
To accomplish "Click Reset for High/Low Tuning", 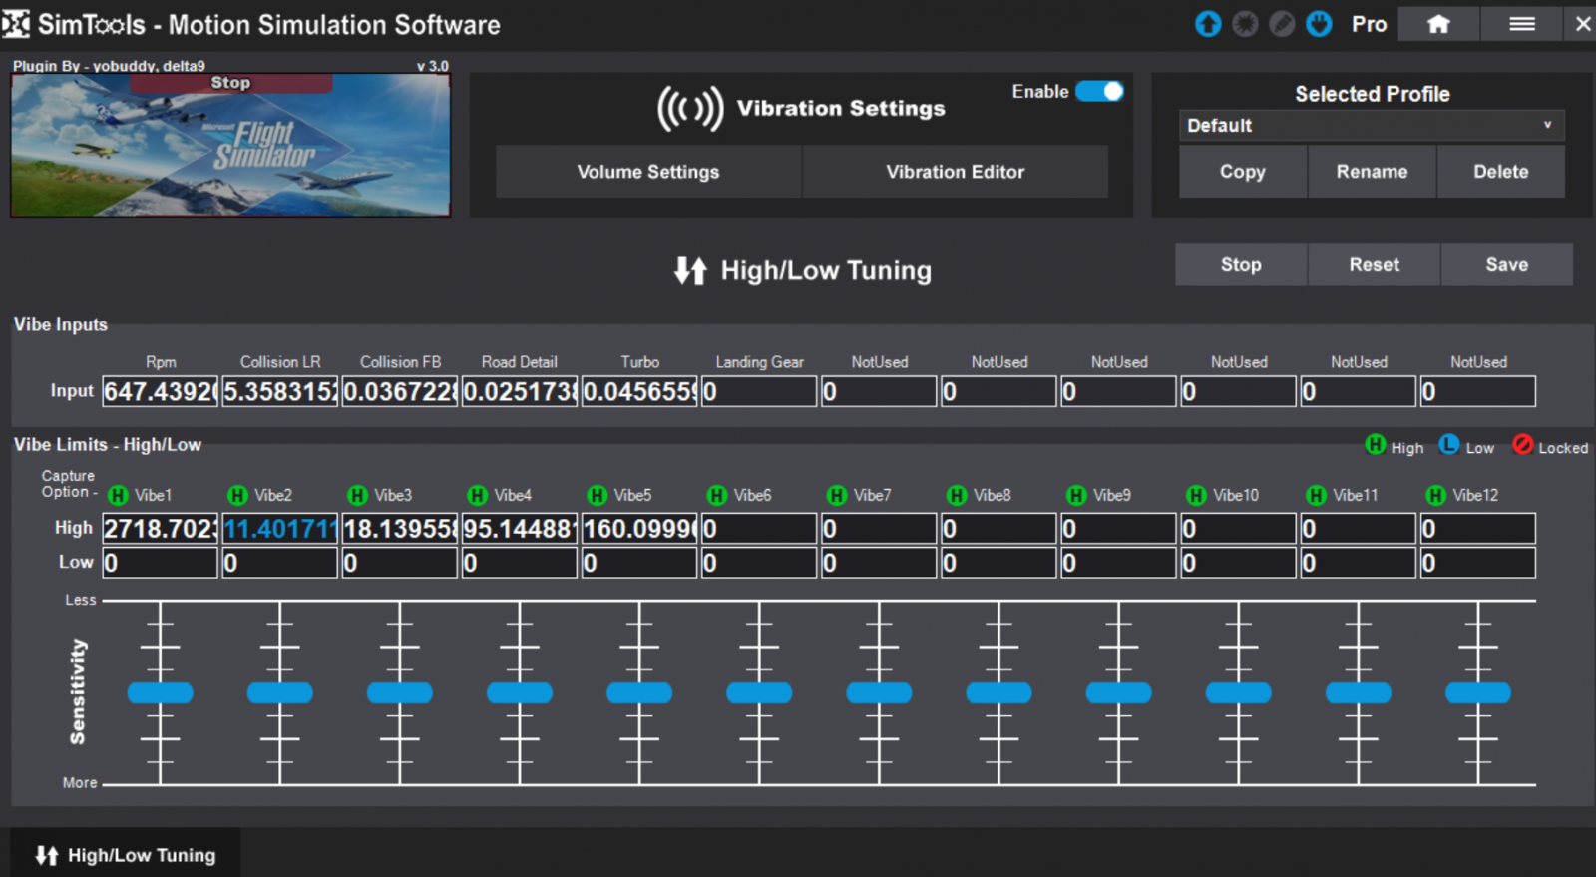I will [1374, 265].
